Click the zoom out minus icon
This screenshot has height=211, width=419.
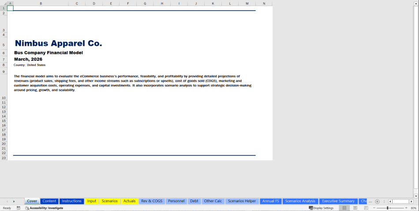(374, 208)
